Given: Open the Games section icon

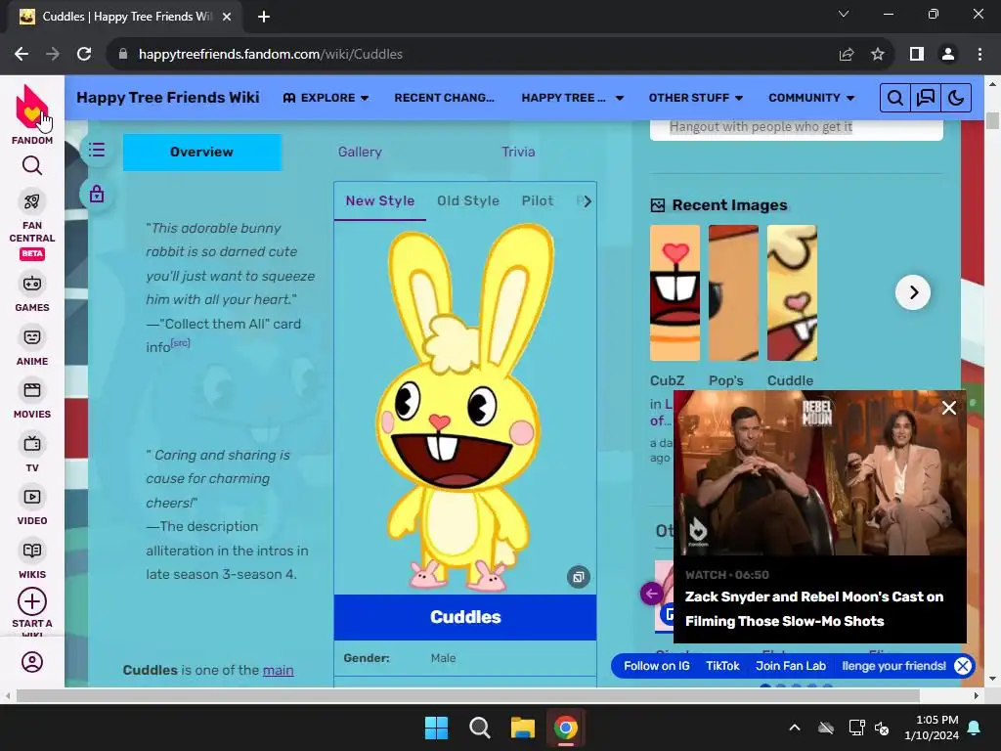Looking at the screenshot, I should click(x=32, y=283).
